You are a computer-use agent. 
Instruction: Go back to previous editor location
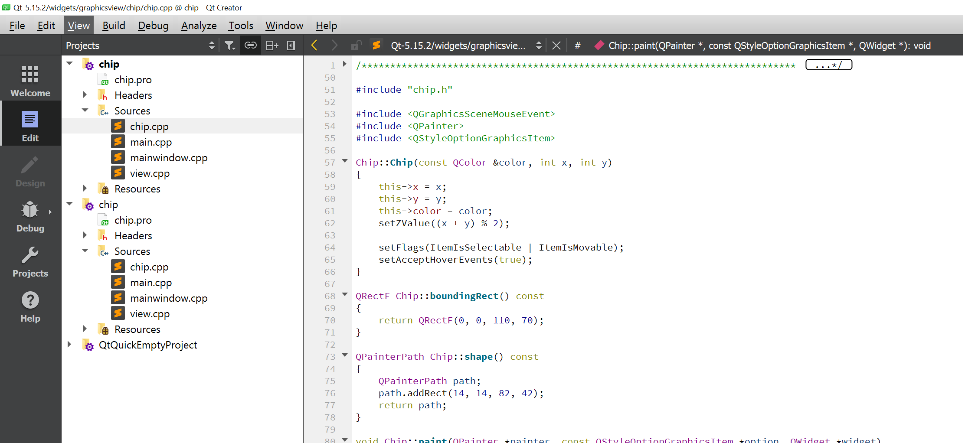[314, 46]
